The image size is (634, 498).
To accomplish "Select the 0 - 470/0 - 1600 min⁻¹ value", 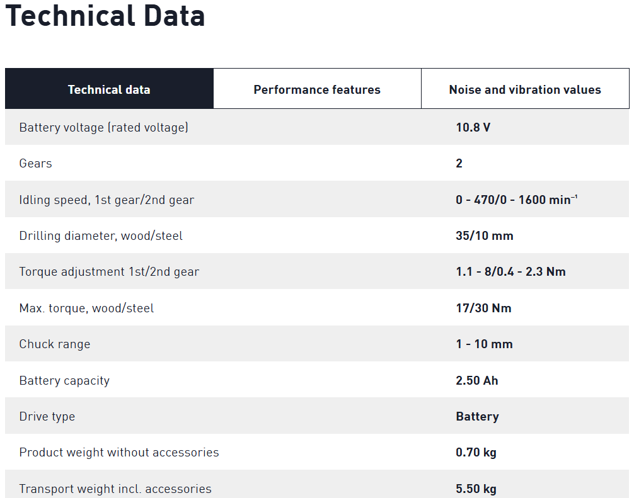I will [x=516, y=200].
